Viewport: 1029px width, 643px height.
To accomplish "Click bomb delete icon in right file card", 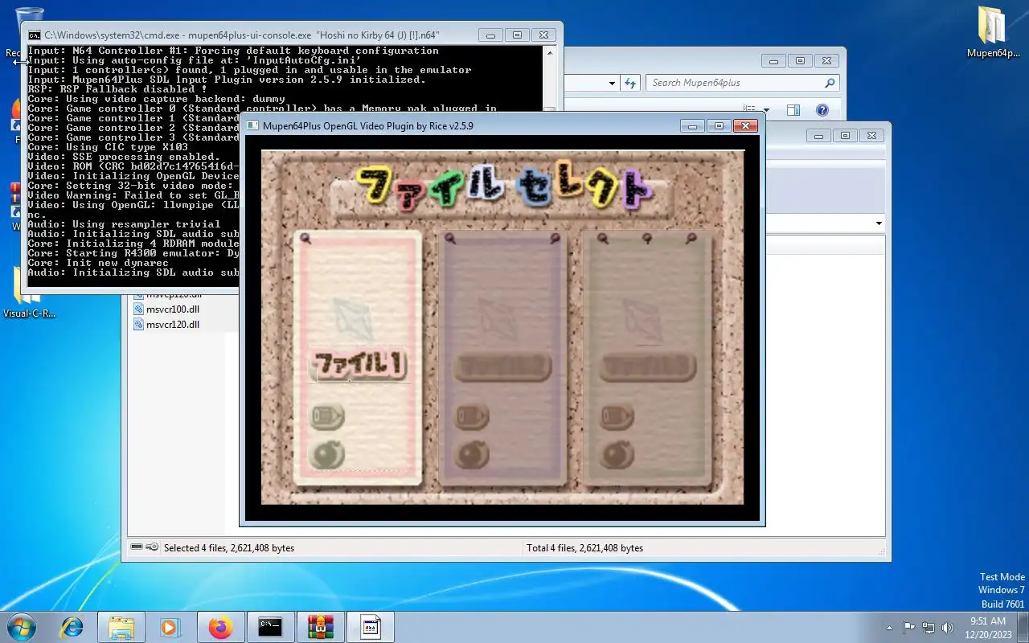I will 617,456.
